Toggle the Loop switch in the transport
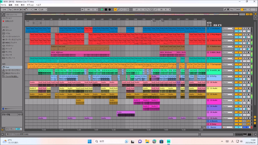This screenshot has height=145, width=258. click(x=152, y=10)
